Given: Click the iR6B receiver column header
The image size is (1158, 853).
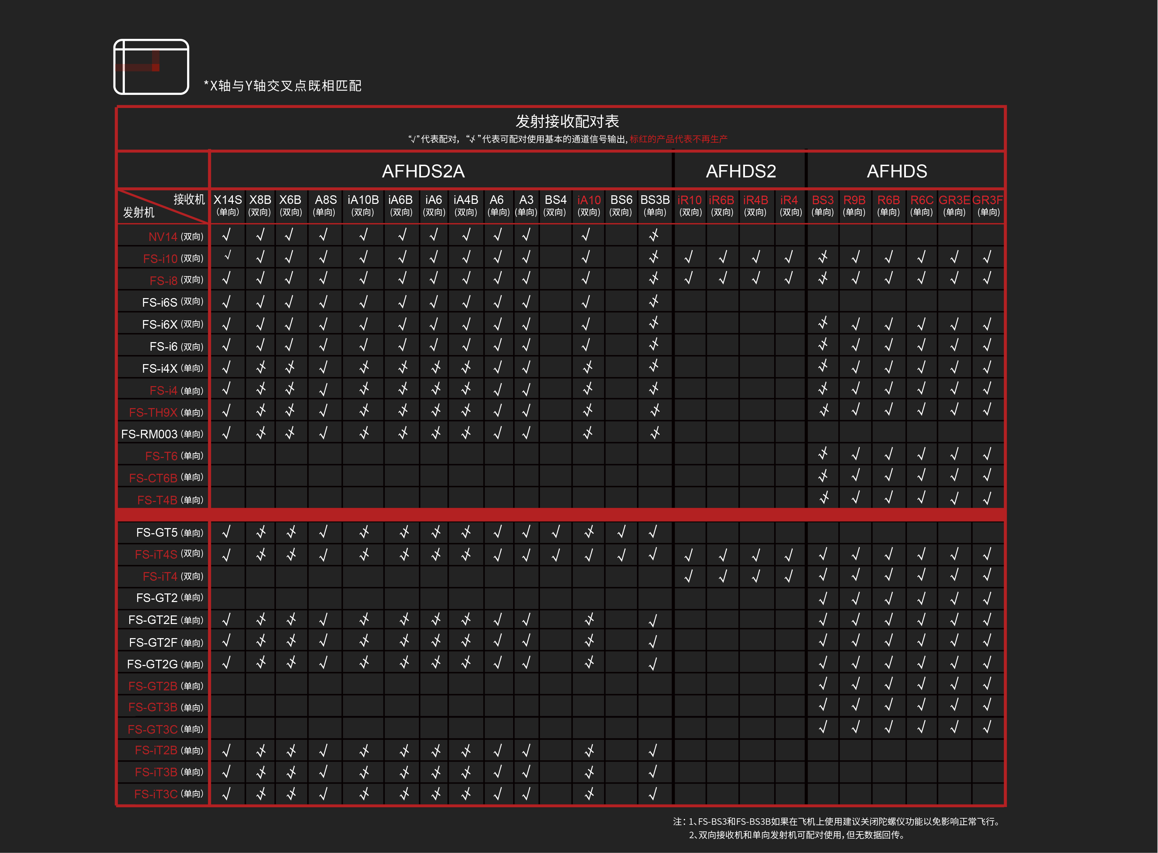Looking at the screenshot, I should tap(722, 205).
